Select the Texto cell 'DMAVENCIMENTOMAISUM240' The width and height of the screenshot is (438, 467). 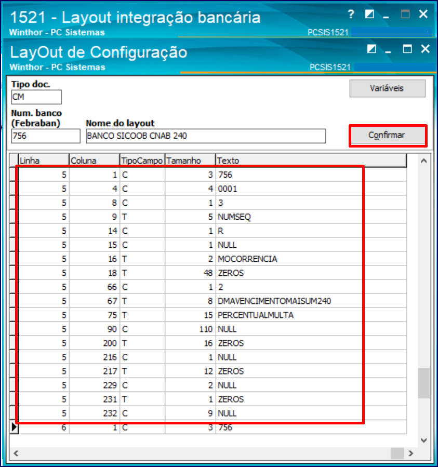[x=311, y=301]
